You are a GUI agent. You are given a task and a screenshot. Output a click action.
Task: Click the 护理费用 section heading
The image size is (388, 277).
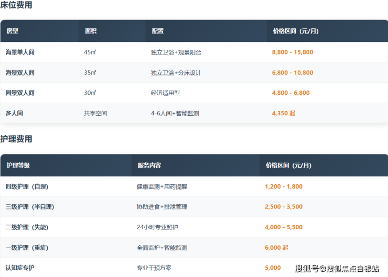pos(16,139)
